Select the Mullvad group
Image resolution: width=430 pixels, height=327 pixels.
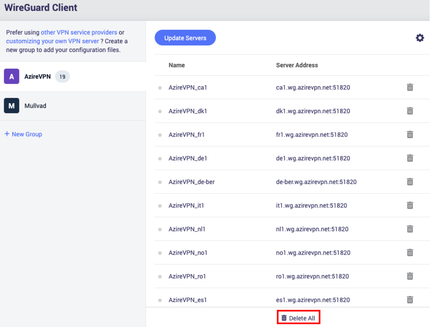(73, 106)
